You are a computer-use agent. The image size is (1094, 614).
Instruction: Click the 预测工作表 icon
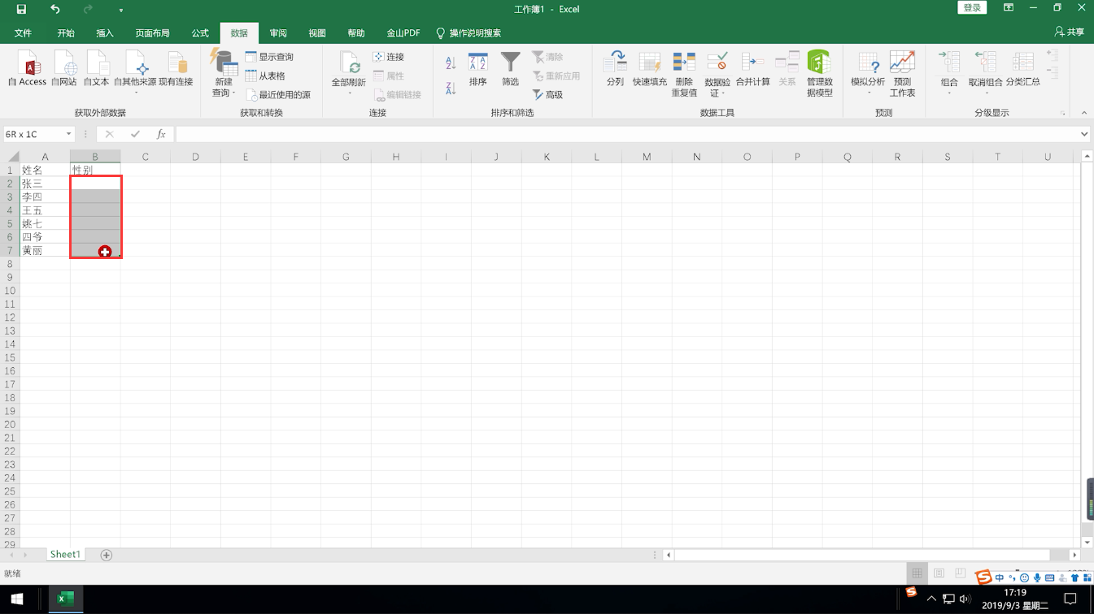[x=903, y=73]
